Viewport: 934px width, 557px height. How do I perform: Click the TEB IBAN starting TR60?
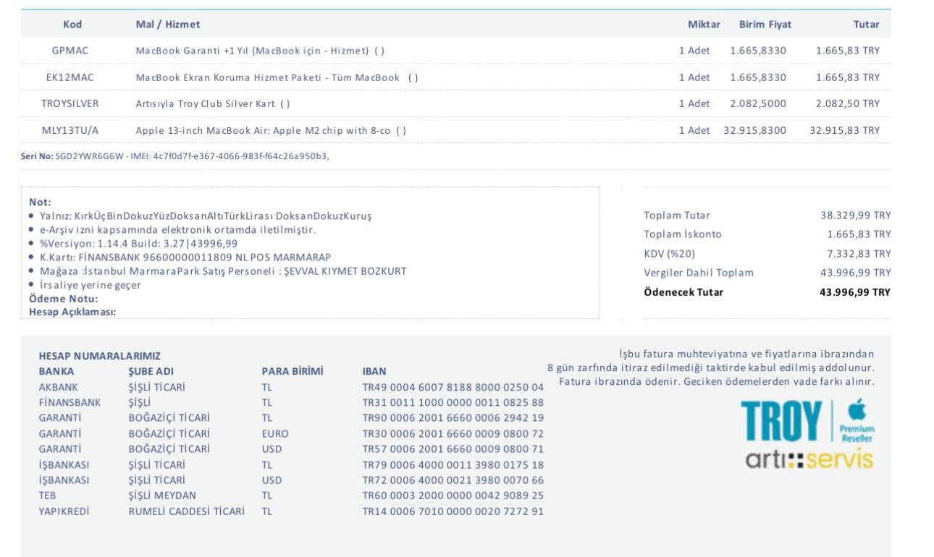click(453, 496)
